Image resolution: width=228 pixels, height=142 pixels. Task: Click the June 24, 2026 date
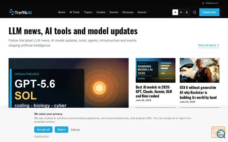point(188,102)
